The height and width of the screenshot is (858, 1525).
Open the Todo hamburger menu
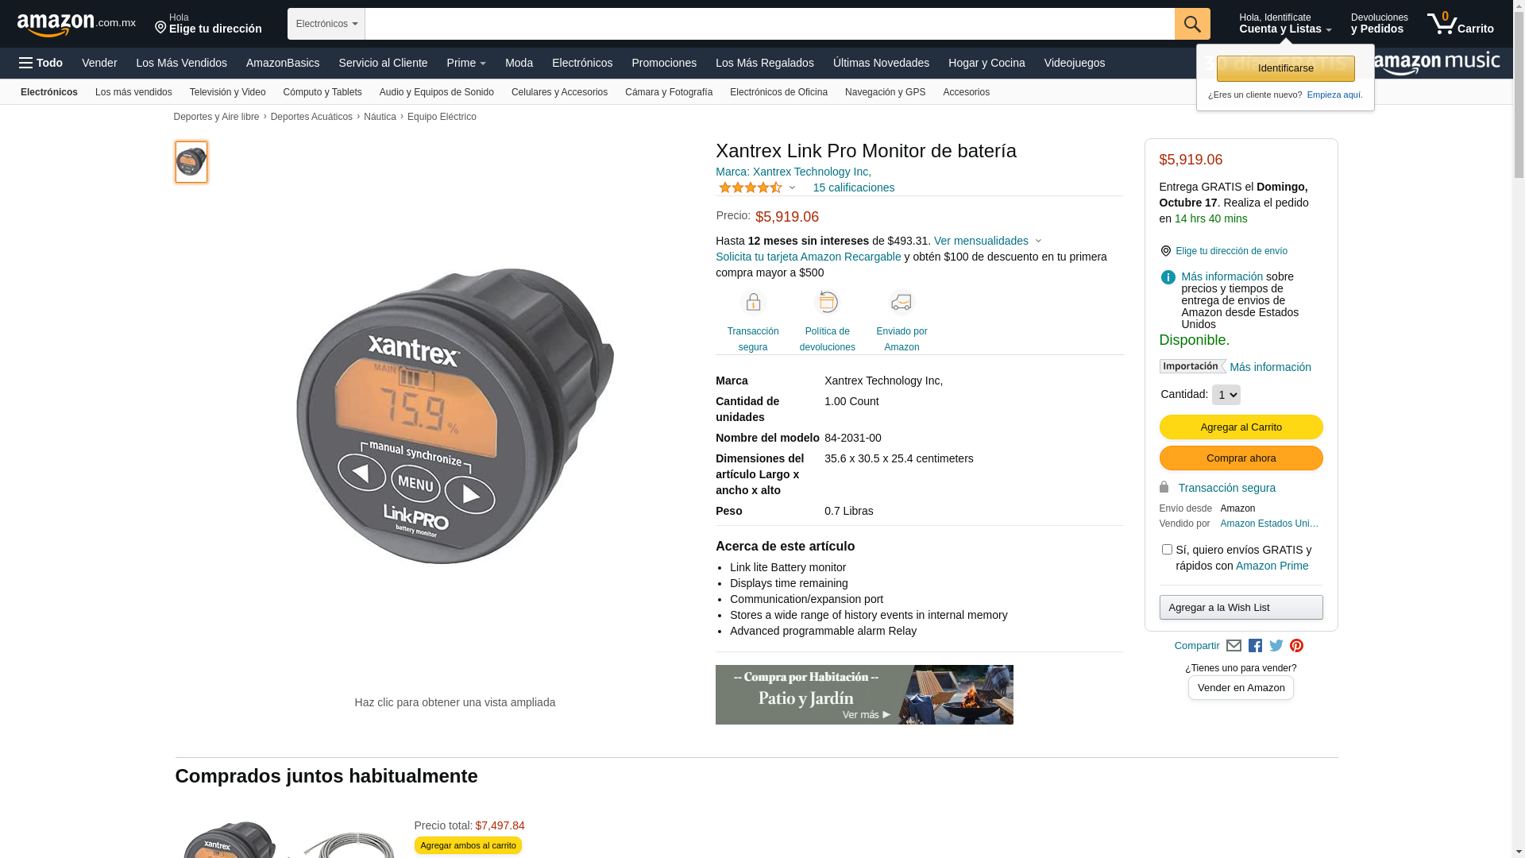pos(41,63)
